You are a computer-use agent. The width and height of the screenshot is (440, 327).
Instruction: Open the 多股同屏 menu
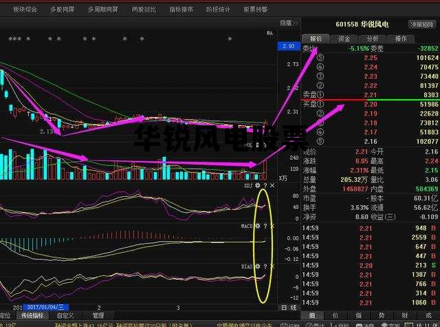62,10
